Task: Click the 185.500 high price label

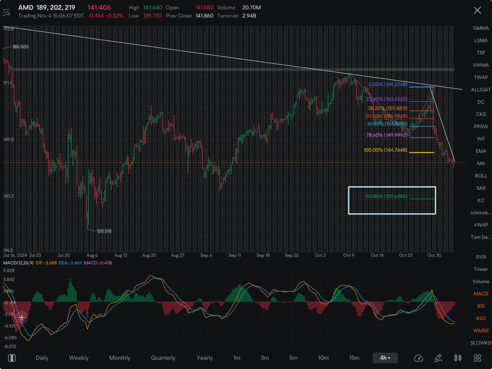Action: pos(20,47)
